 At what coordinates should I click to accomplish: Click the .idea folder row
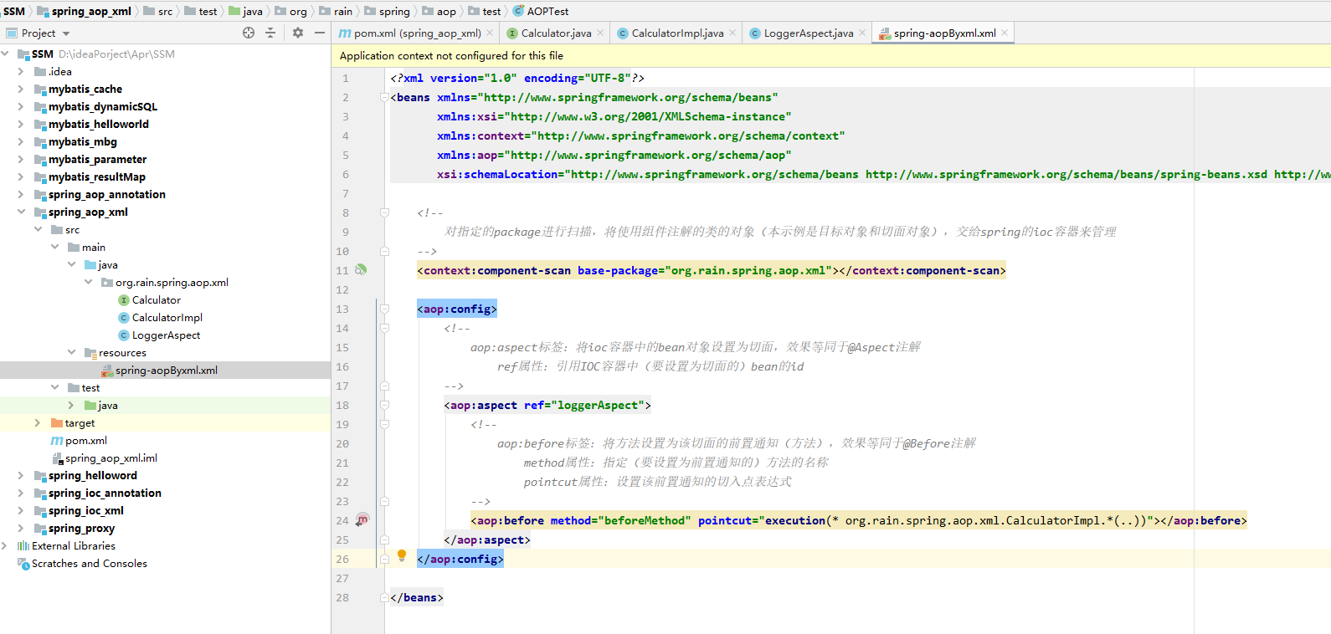click(x=165, y=72)
